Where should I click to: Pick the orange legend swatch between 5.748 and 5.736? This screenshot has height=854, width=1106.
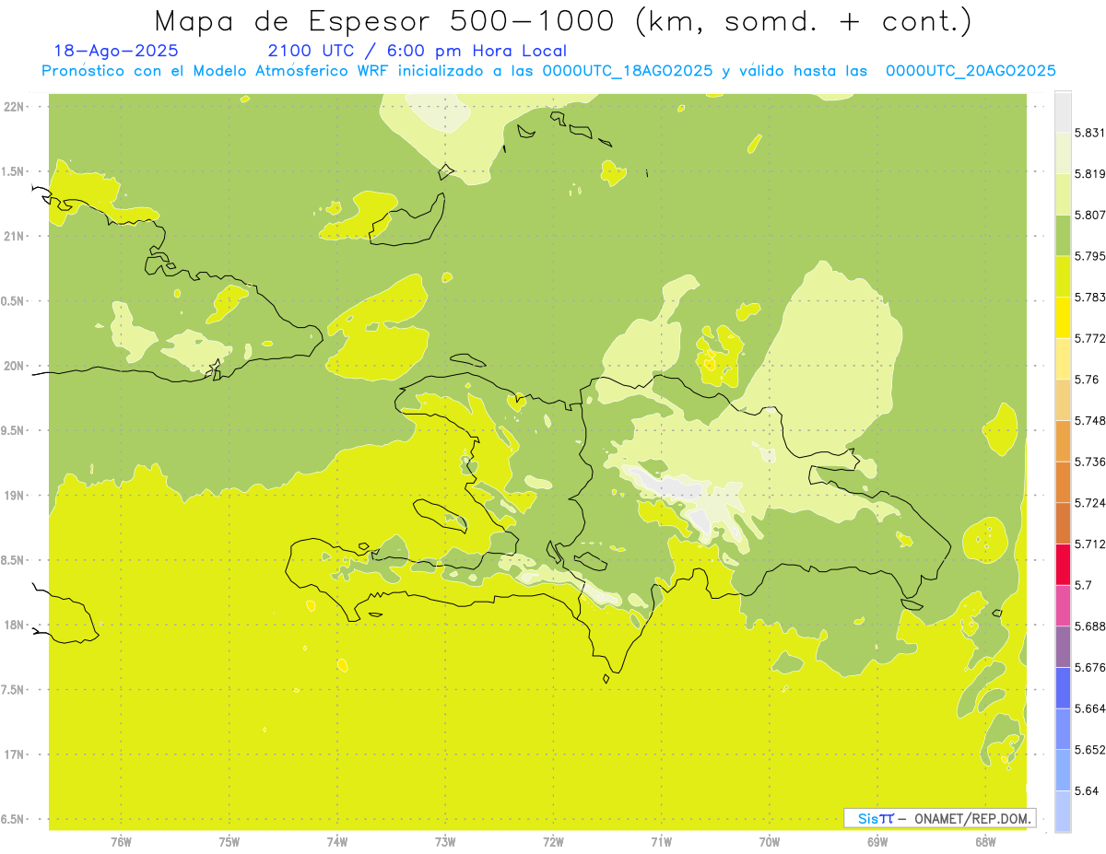pyautogui.click(x=1063, y=441)
